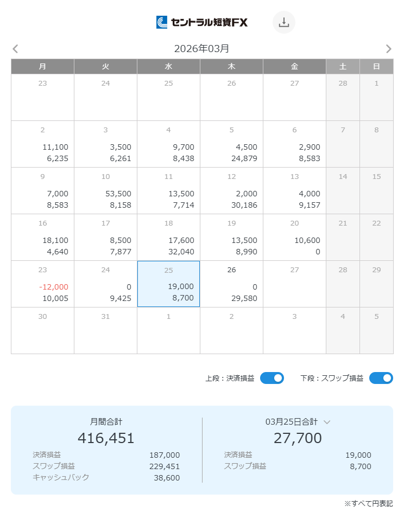
Task: Select the highlighted March 25 cell
Action: click(x=168, y=284)
